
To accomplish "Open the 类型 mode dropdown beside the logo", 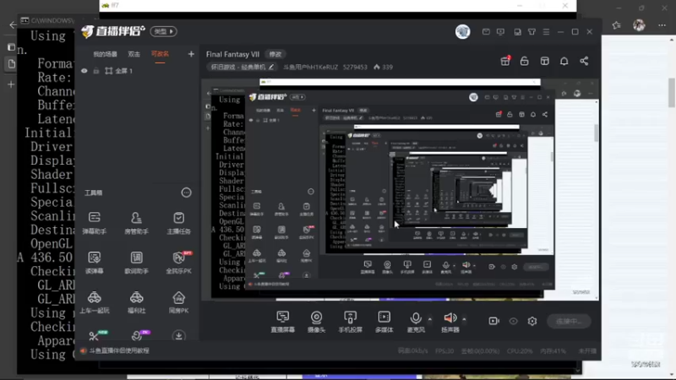I will (x=163, y=31).
